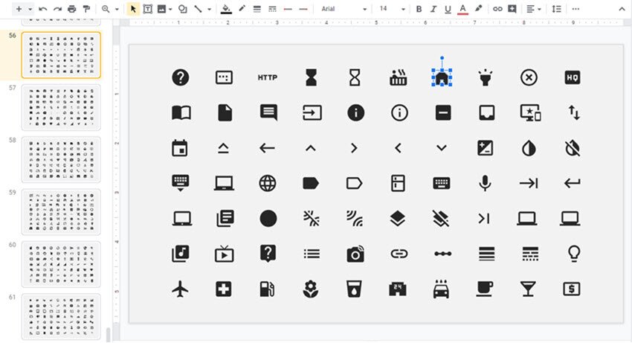632x343 pixels.
Task: Click the new slide plus button
Action: click(19, 9)
